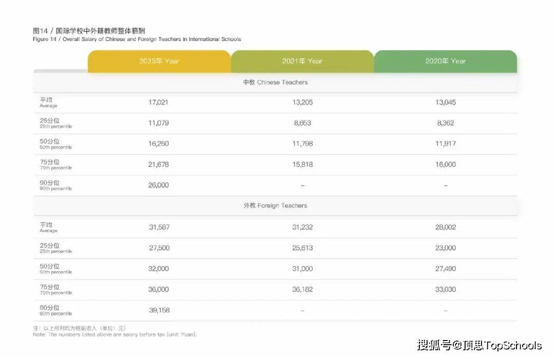Click the value 25,613
The image size is (555, 357).
[302, 248]
